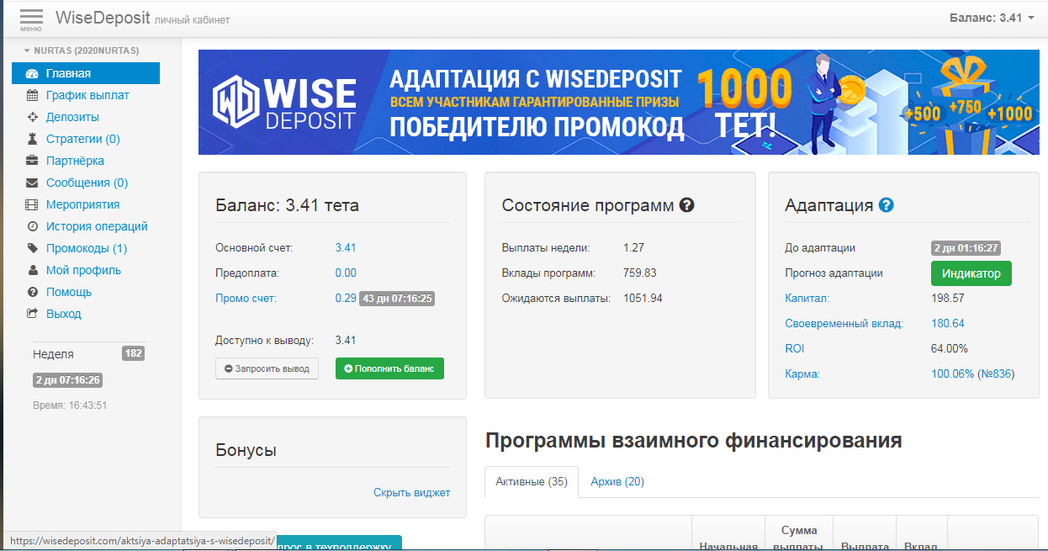The image size is (1048, 551).
Task: Click the briefcase icon for Партнёрка
Action: pos(32,161)
